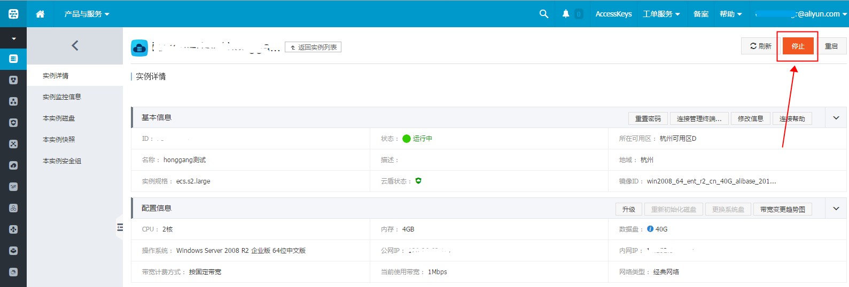This screenshot has width=849, height=287.
Task: Expand the 工单服务 dropdown
Action: tap(661, 14)
